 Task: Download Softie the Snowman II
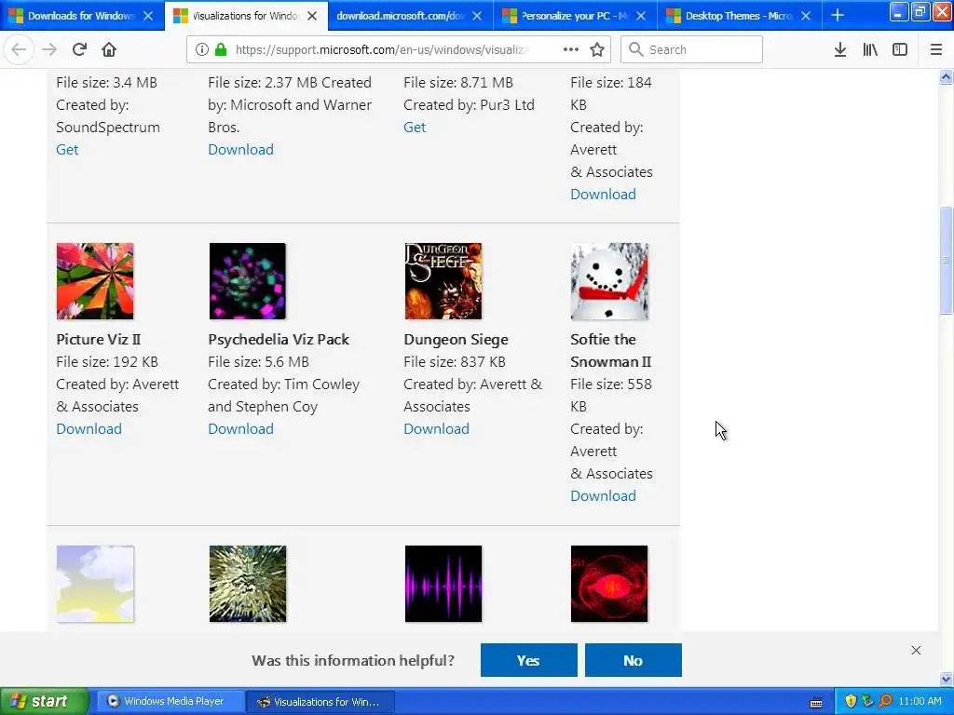point(603,495)
